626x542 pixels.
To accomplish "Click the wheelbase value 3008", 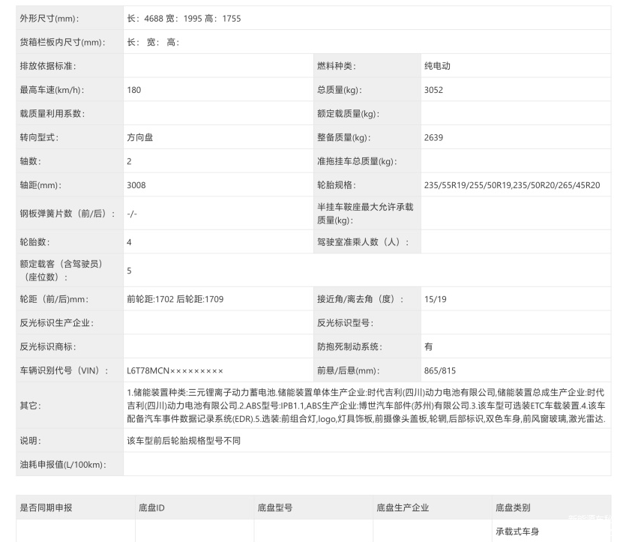I will [x=136, y=185].
